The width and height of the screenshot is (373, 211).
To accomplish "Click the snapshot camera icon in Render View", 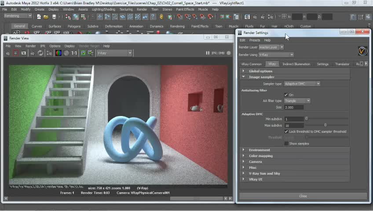I will point(24,53).
